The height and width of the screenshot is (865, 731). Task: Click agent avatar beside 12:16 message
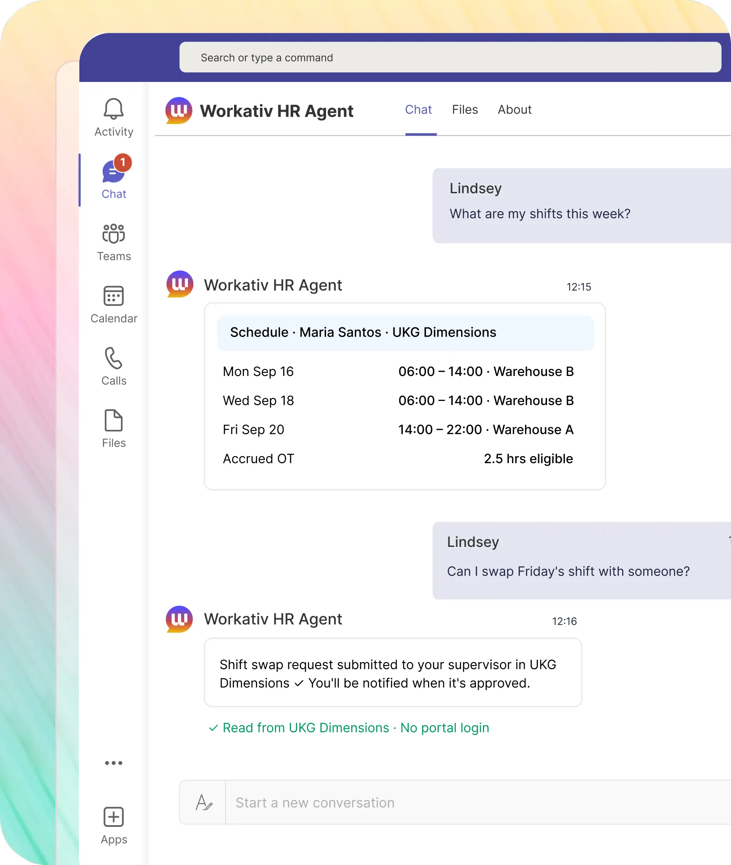[x=179, y=619]
